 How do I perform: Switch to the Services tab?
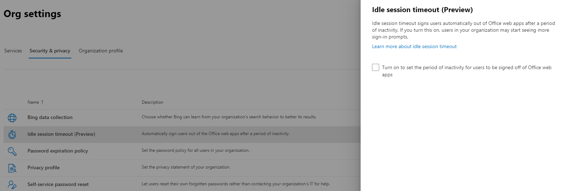point(13,51)
